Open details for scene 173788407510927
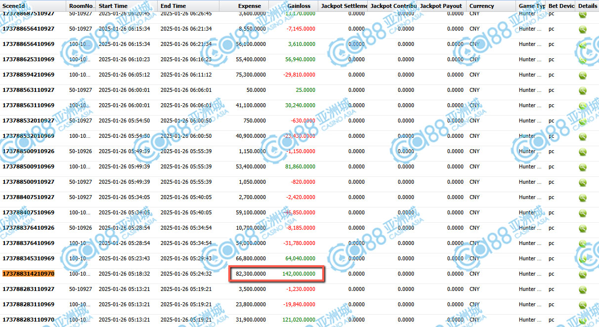The height and width of the screenshot is (327, 599). click(583, 198)
